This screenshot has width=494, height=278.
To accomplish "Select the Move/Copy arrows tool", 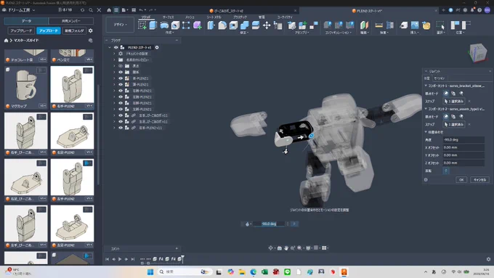I will click(267, 25).
